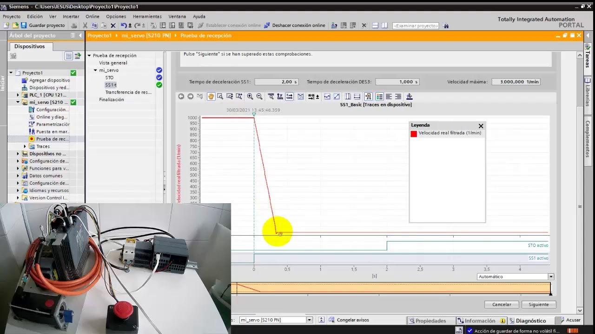Click the scale X-axis to 100% icon
This screenshot has width=595, height=334.
(x=289, y=96)
